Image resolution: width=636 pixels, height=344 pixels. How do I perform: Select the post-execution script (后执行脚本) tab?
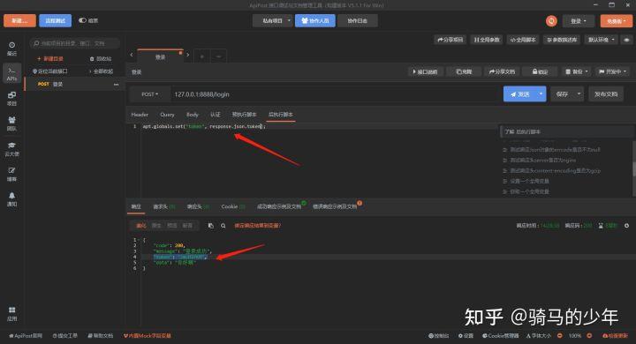coord(281,115)
